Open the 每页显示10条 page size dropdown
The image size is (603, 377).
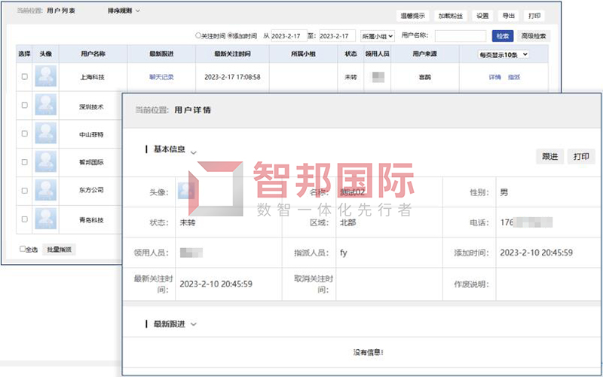504,55
